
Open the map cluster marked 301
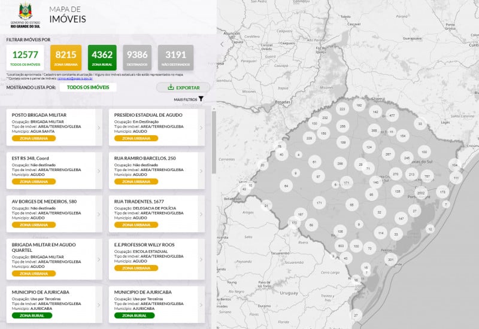click(391, 260)
